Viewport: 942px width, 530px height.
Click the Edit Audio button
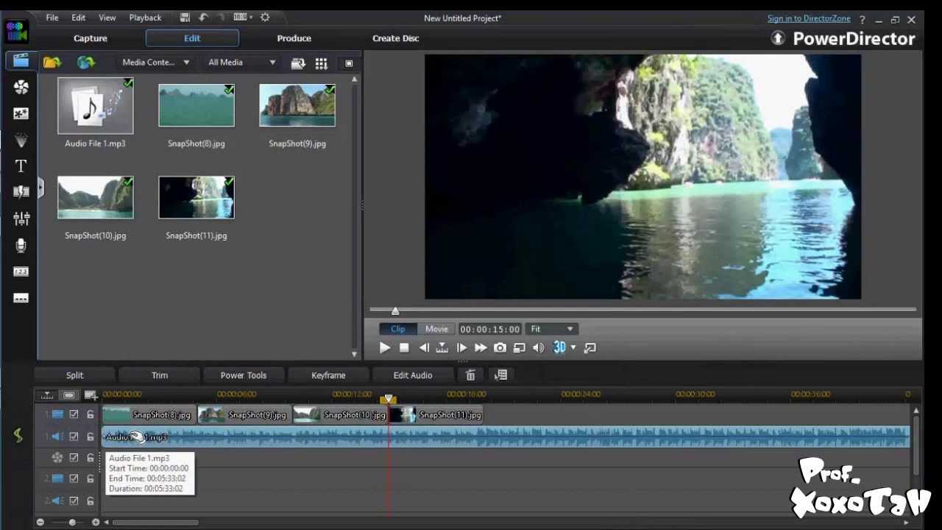click(413, 375)
